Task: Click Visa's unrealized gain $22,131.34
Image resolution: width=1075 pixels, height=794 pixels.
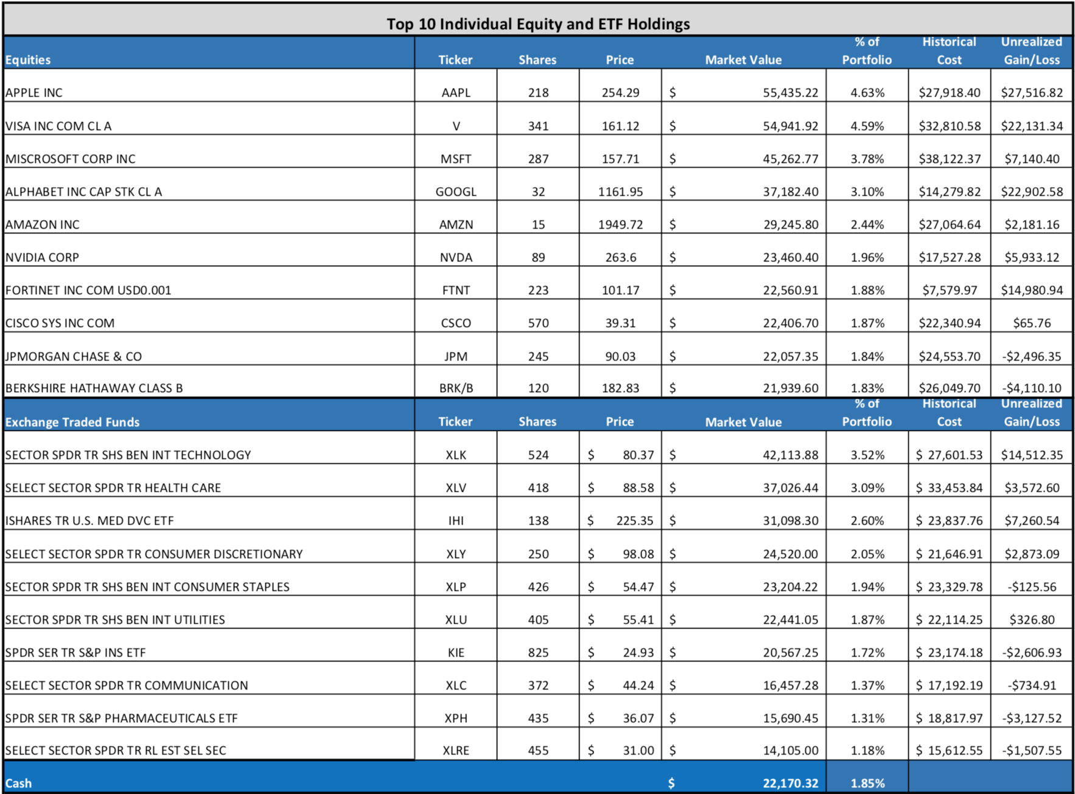Action: coord(1032,126)
